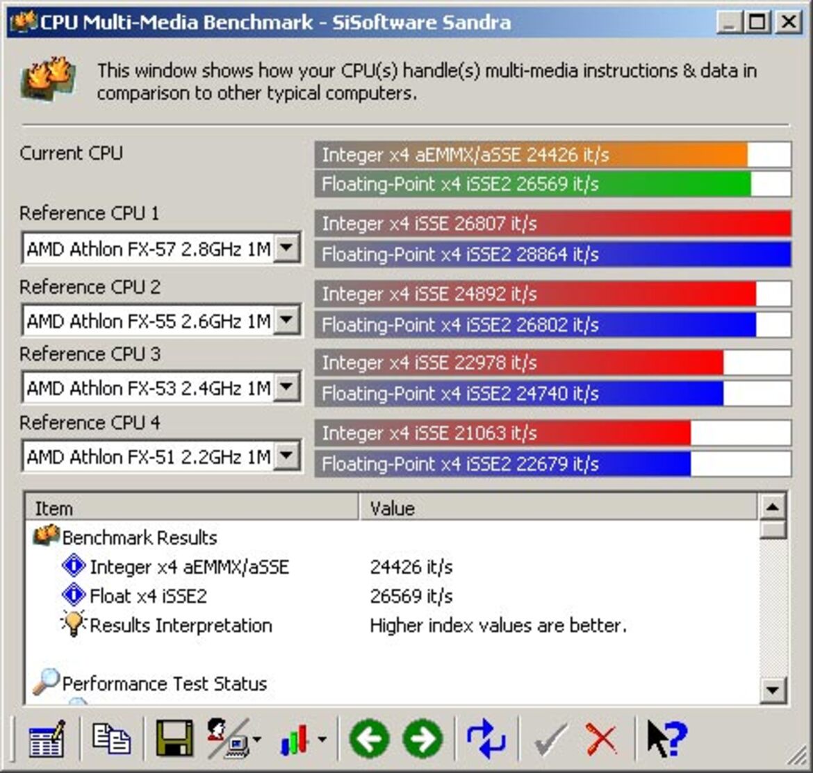
Task: Click the Item column header
Action: (x=192, y=508)
